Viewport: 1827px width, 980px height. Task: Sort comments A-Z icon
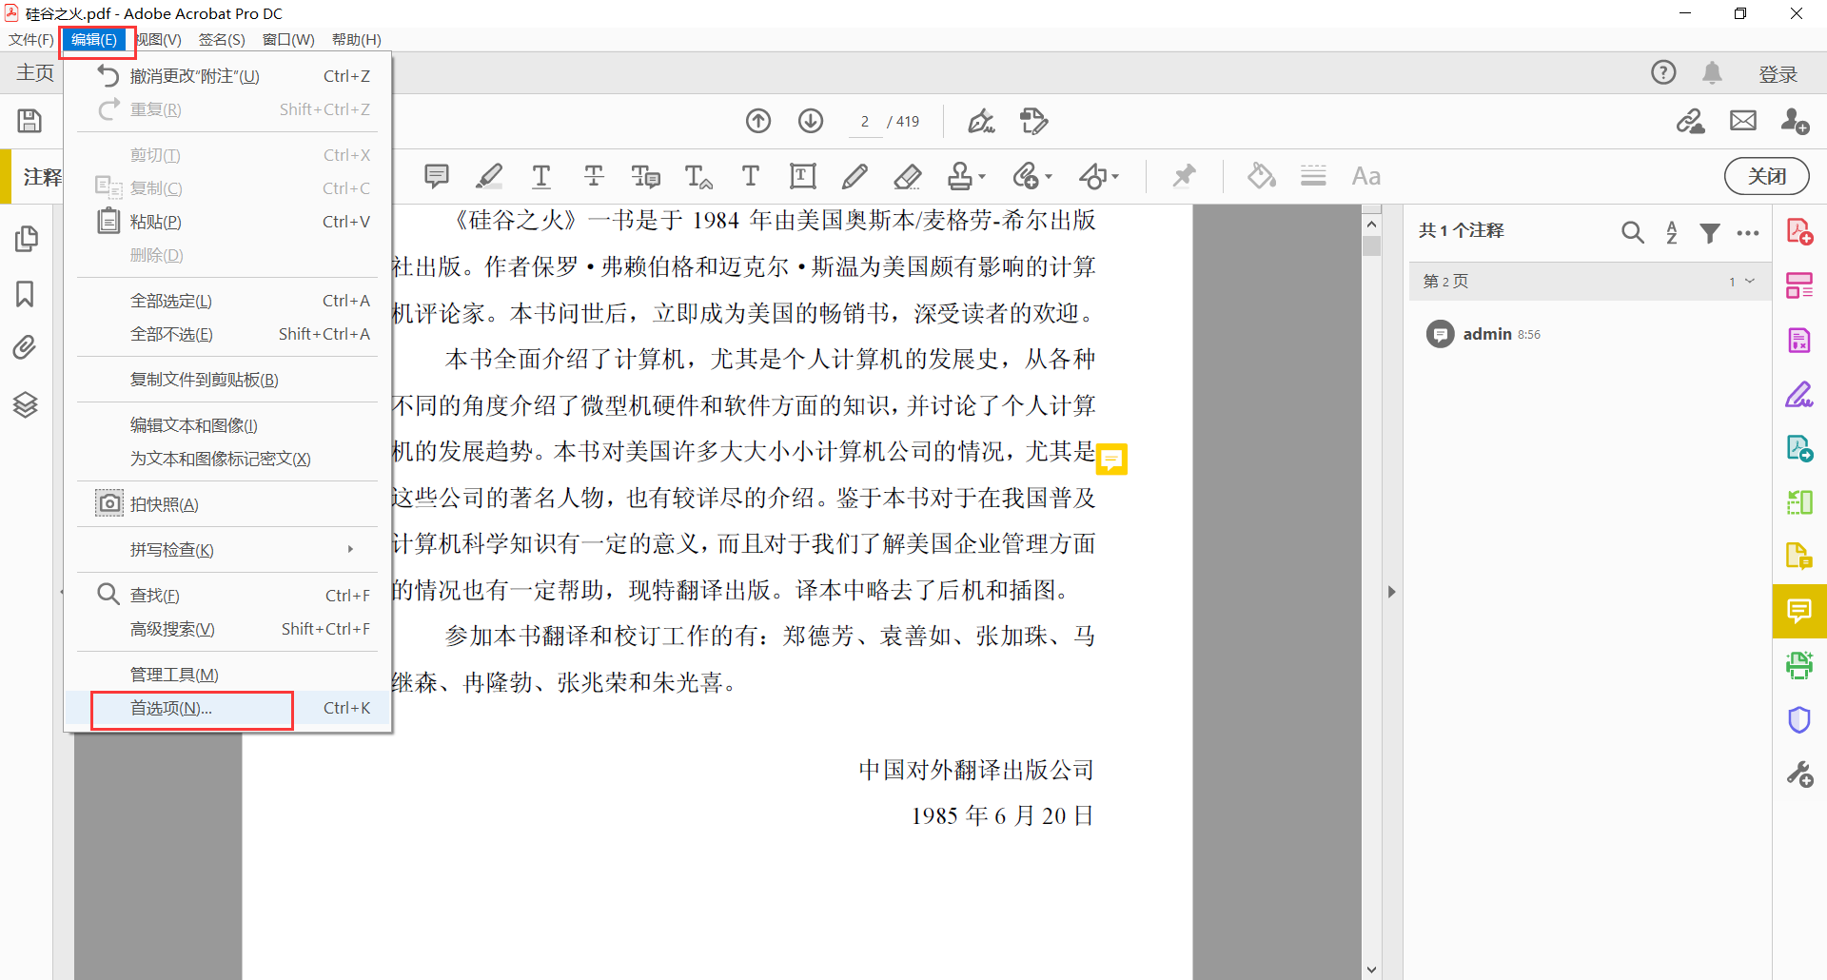(x=1672, y=232)
